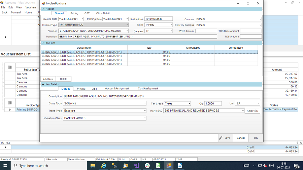Open the Invoice Date picker dropdown
Screen dimensions: 303x170
coord(82,19)
